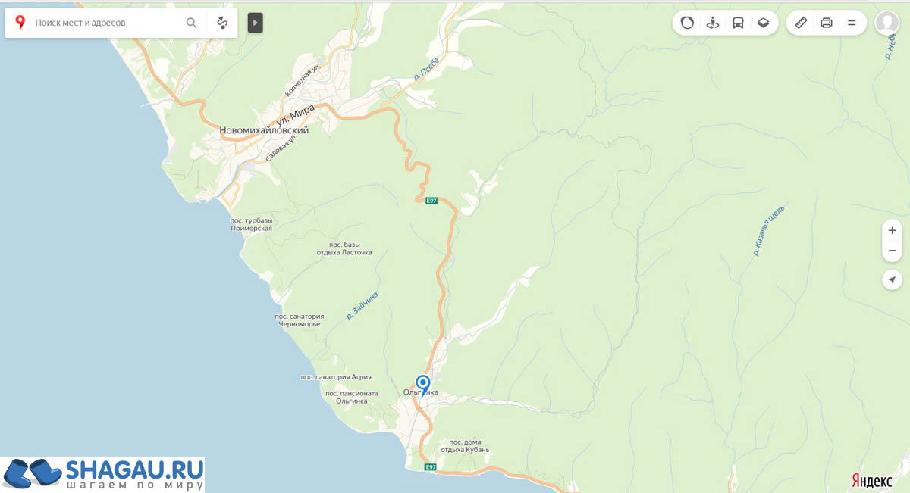
Task: Click the red Yandex Maps pin icon
Action: (x=20, y=23)
